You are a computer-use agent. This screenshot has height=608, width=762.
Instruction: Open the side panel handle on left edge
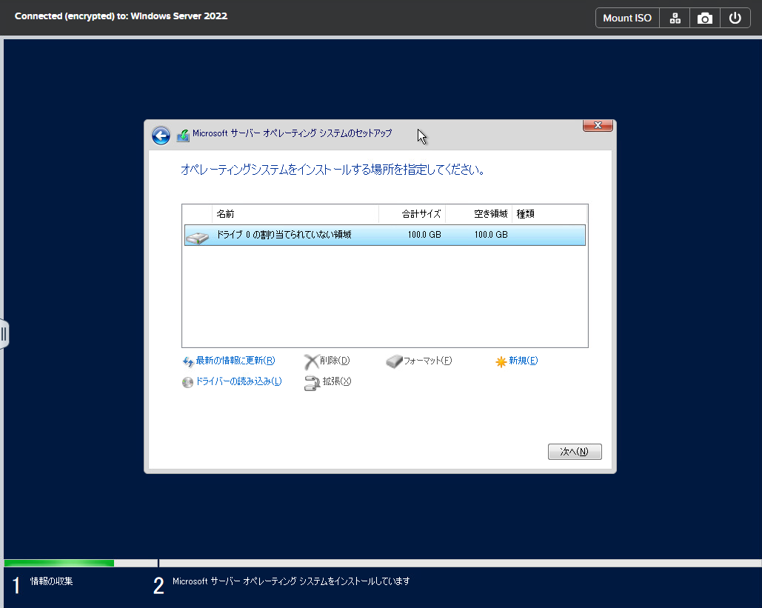[x=4, y=334]
